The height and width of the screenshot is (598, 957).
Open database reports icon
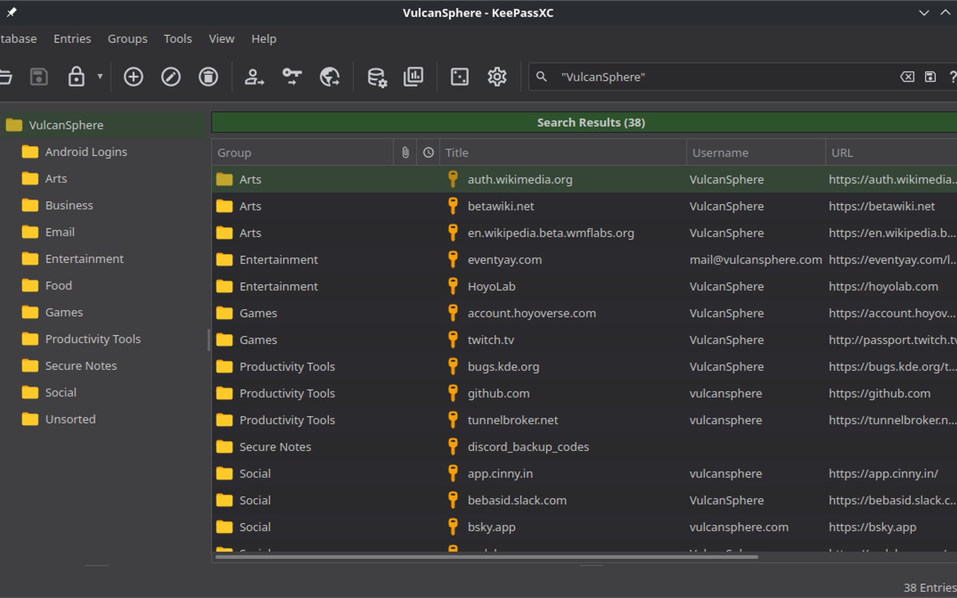[x=413, y=77]
